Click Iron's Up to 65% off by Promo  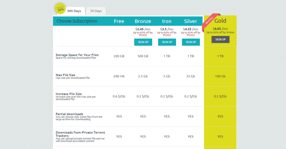click(x=167, y=34)
